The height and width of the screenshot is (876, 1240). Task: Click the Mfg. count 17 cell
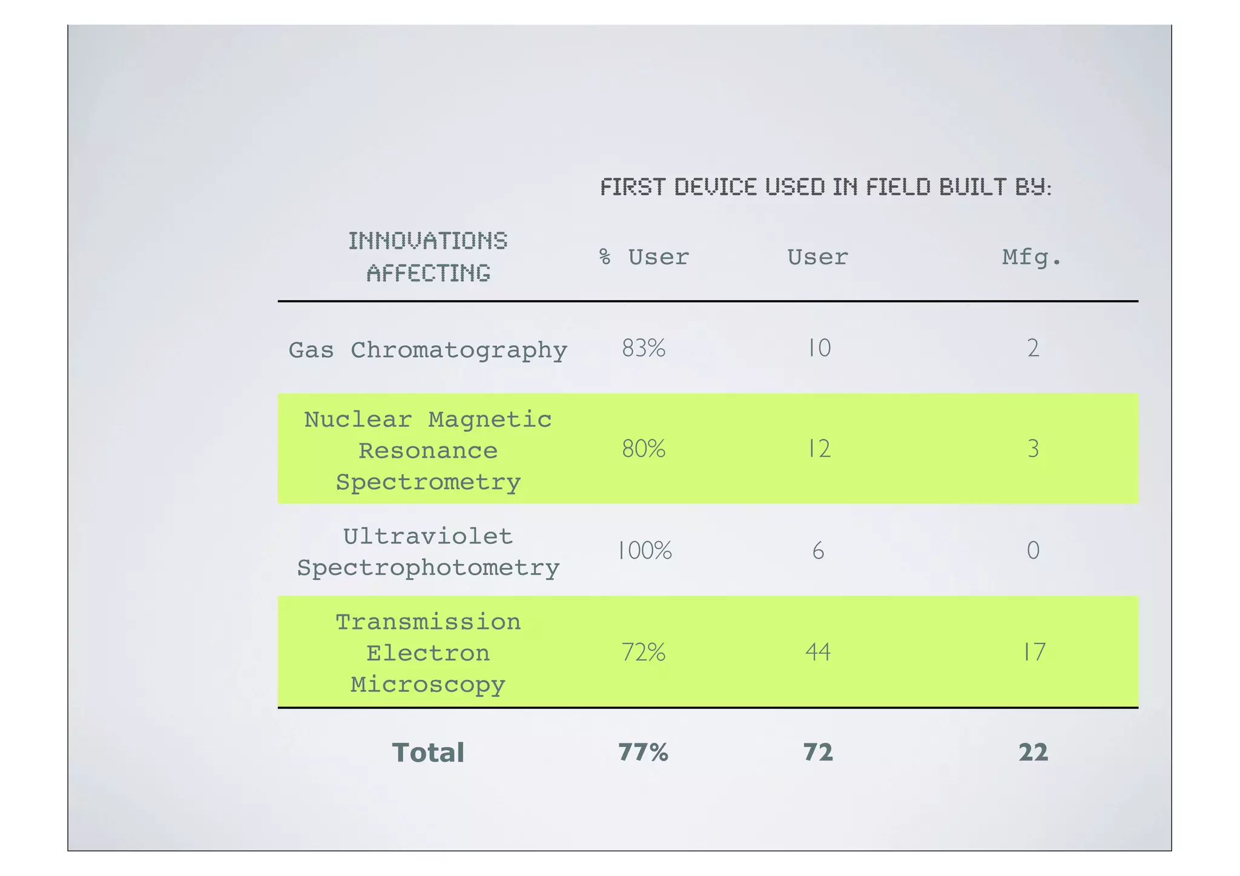coord(1033,652)
